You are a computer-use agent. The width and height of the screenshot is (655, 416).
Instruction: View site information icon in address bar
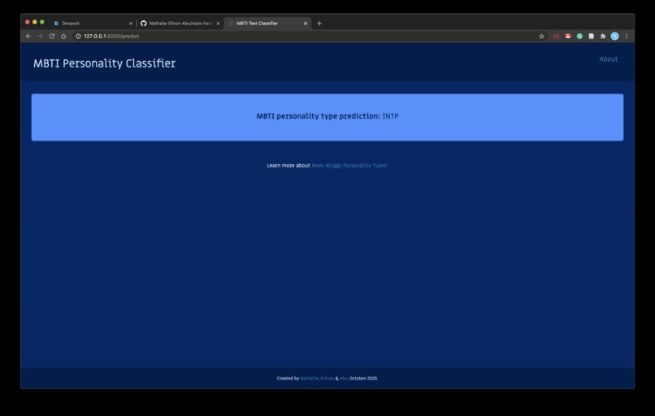[78, 37]
